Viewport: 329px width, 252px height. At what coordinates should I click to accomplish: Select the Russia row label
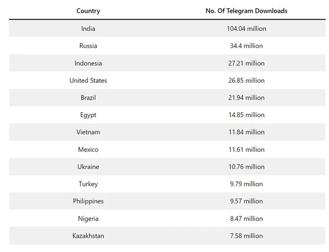88,46
